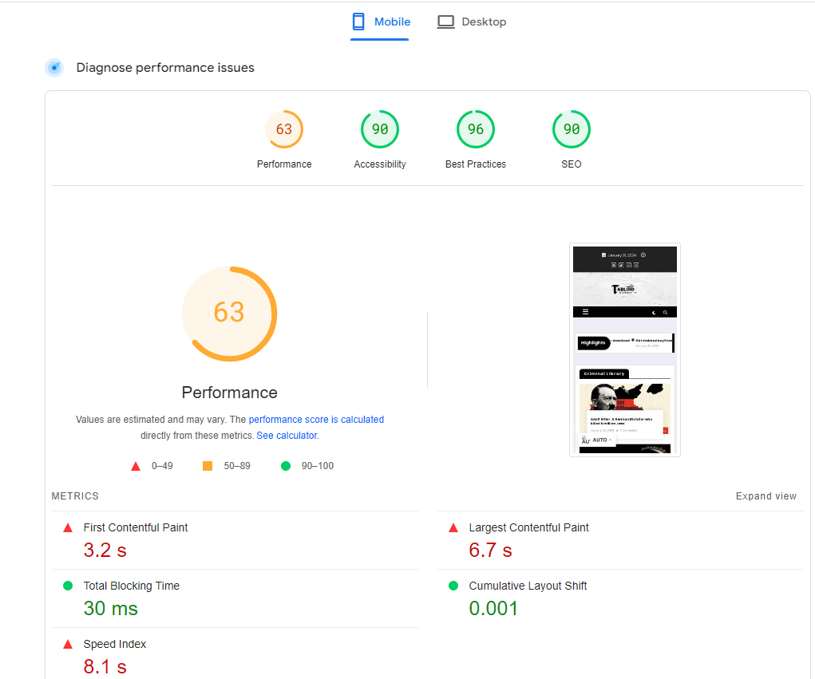
Task: Open the See calculator link
Action: (287, 436)
